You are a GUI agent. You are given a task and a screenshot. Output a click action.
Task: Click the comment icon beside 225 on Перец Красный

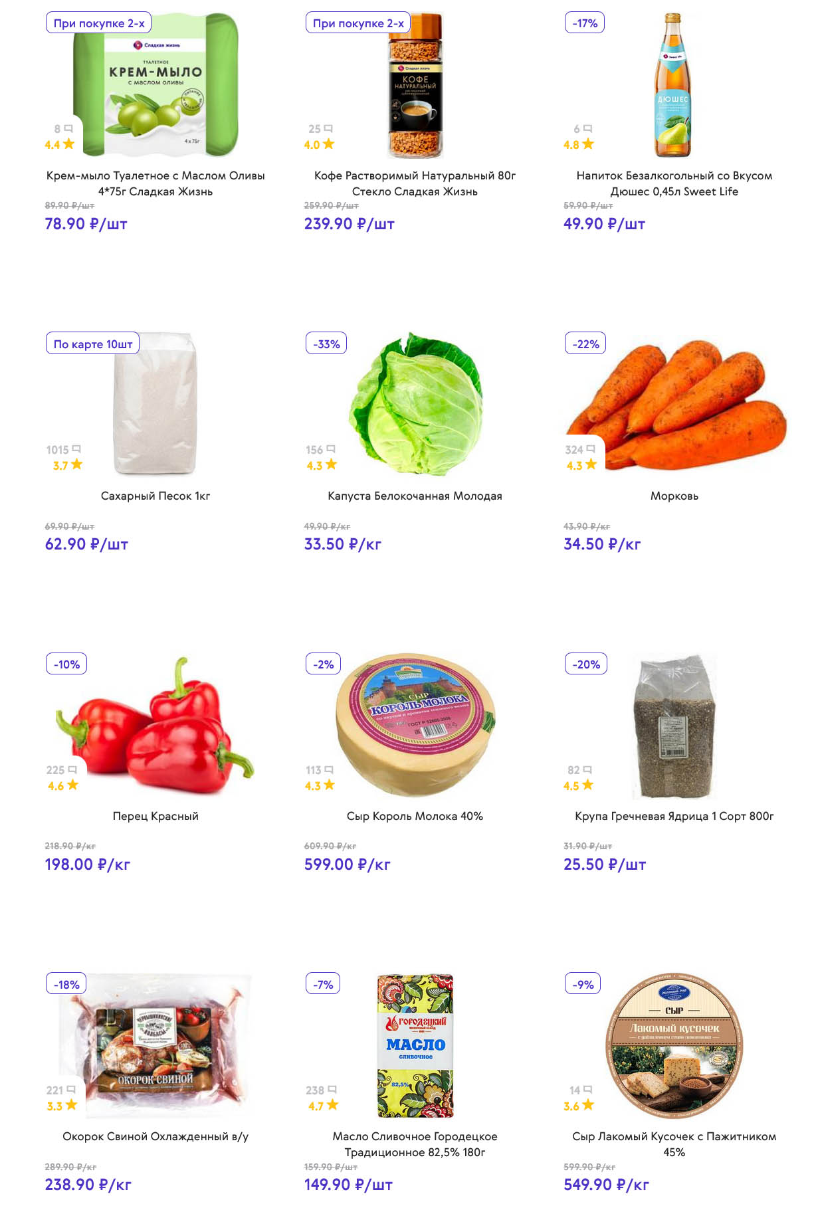click(x=72, y=769)
